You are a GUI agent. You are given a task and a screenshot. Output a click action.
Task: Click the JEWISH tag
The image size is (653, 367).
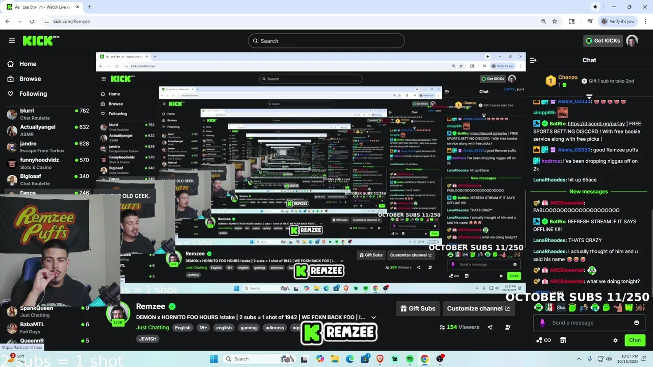[147, 339]
